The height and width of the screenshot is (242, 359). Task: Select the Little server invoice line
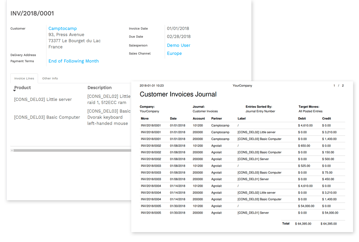(43, 99)
